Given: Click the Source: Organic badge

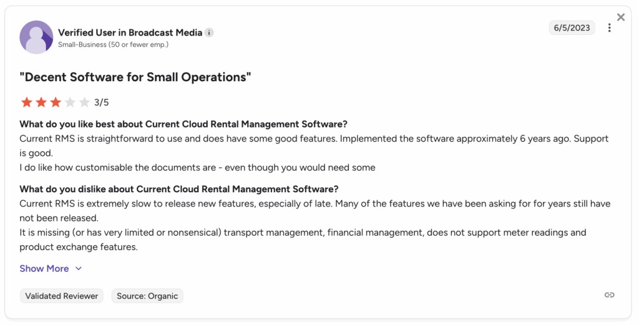Looking at the screenshot, I should click(x=147, y=296).
